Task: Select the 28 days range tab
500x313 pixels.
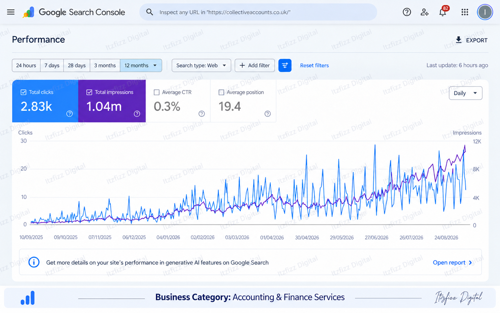Action: [x=77, y=65]
